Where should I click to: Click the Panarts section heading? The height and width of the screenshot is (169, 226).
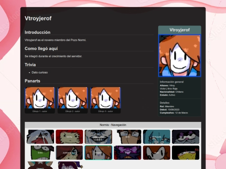pos(32,81)
